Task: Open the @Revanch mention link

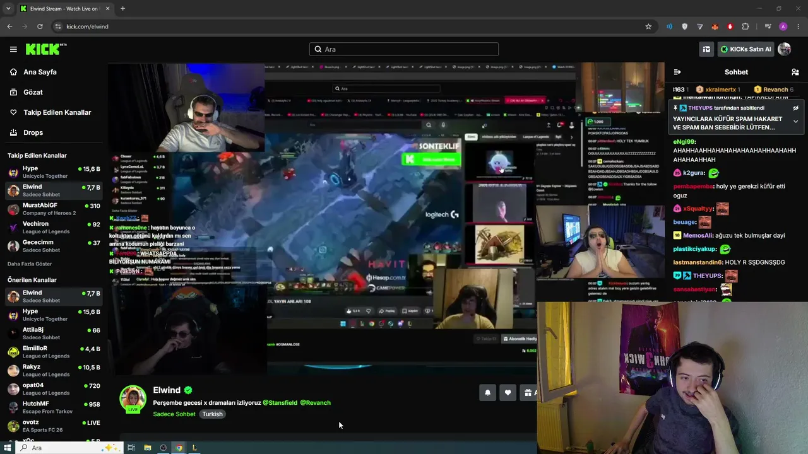Action: 315,402
